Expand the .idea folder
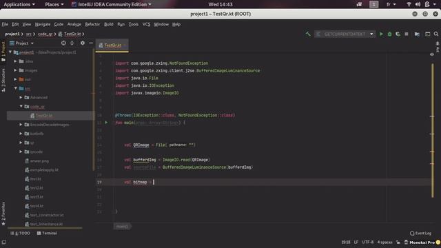Screen dimensions: 441x248 (15, 61)
